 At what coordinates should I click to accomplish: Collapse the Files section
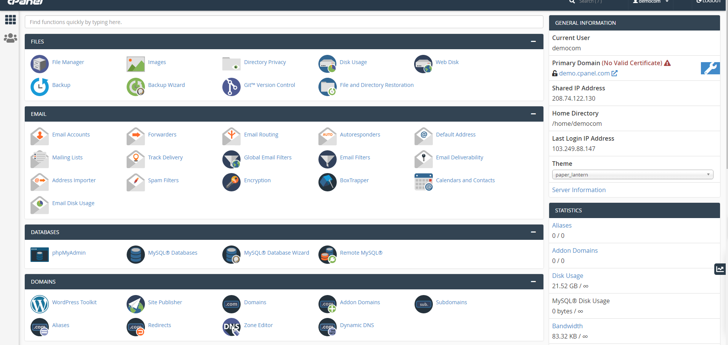pos(533,42)
